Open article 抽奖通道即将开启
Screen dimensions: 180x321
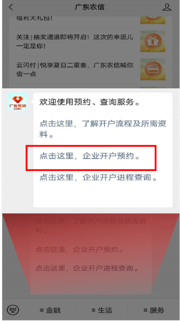click(75, 41)
